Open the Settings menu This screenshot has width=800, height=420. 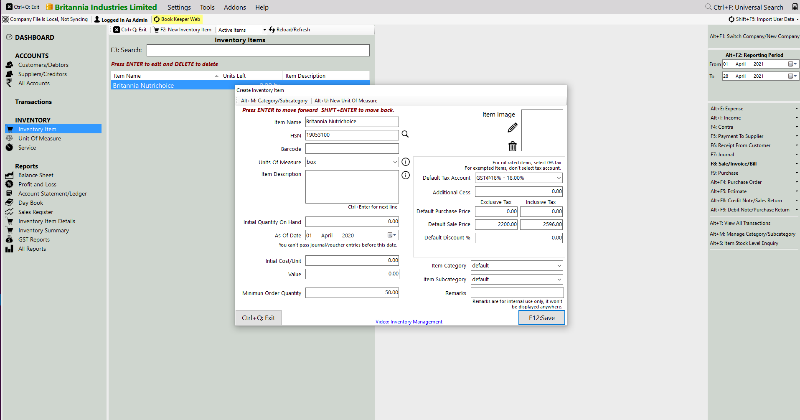(x=179, y=8)
